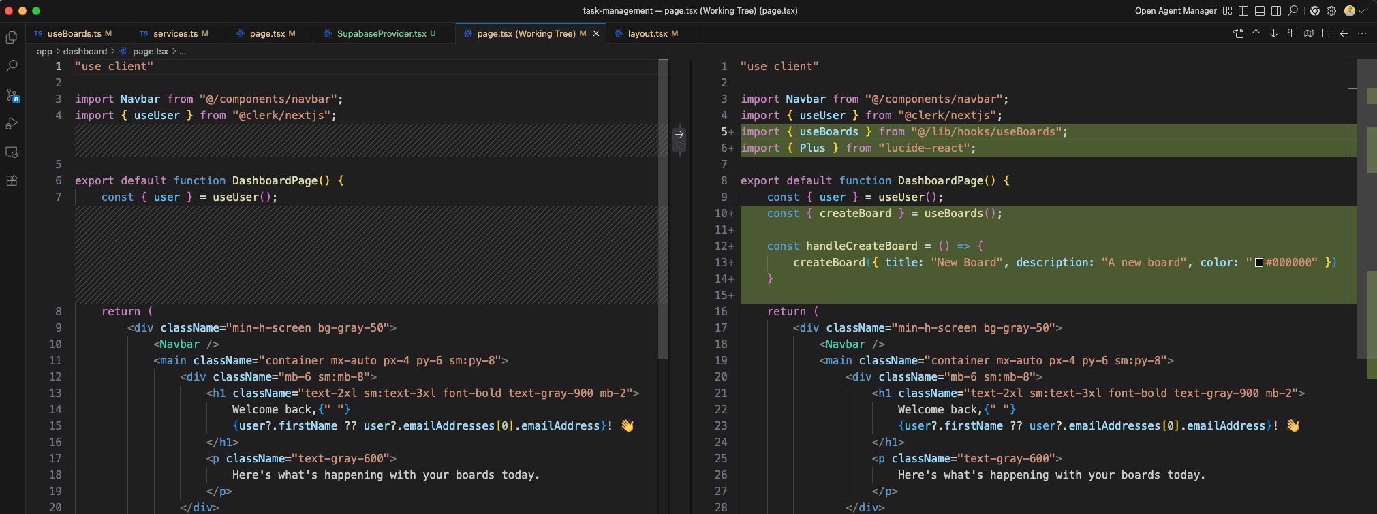Viewport: 1377px width, 514px height.
Task: Open the Search view in activity bar
Action: pyautogui.click(x=12, y=66)
